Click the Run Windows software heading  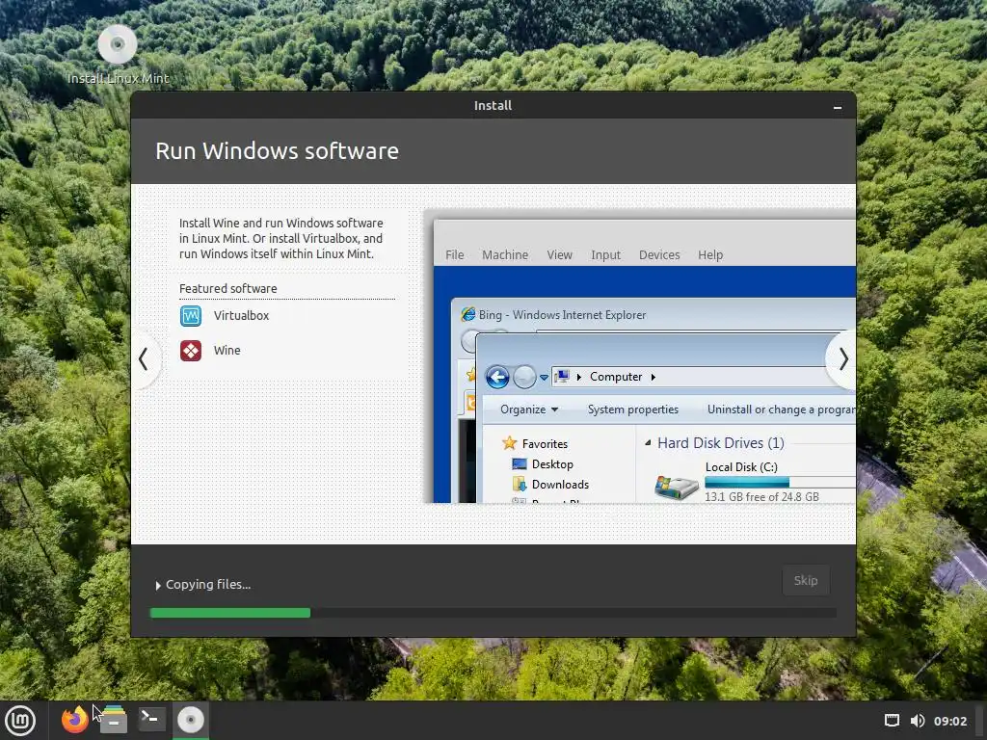click(277, 151)
